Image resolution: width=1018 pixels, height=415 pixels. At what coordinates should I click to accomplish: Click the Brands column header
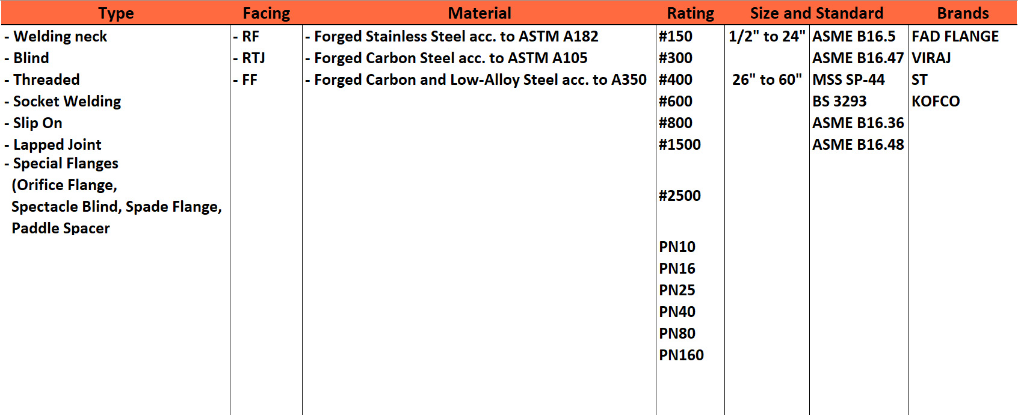click(x=963, y=13)
